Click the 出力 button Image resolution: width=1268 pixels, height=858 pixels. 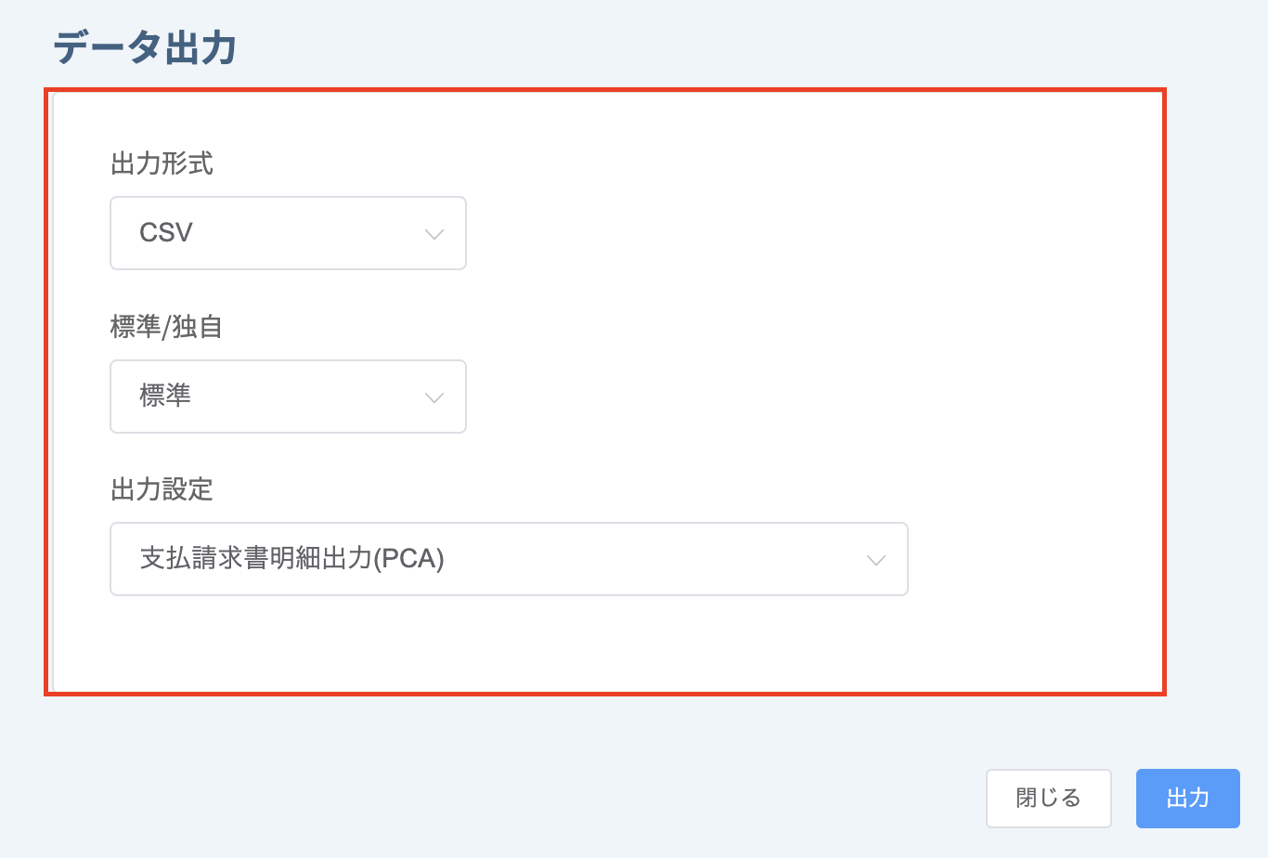point(1188,799)
